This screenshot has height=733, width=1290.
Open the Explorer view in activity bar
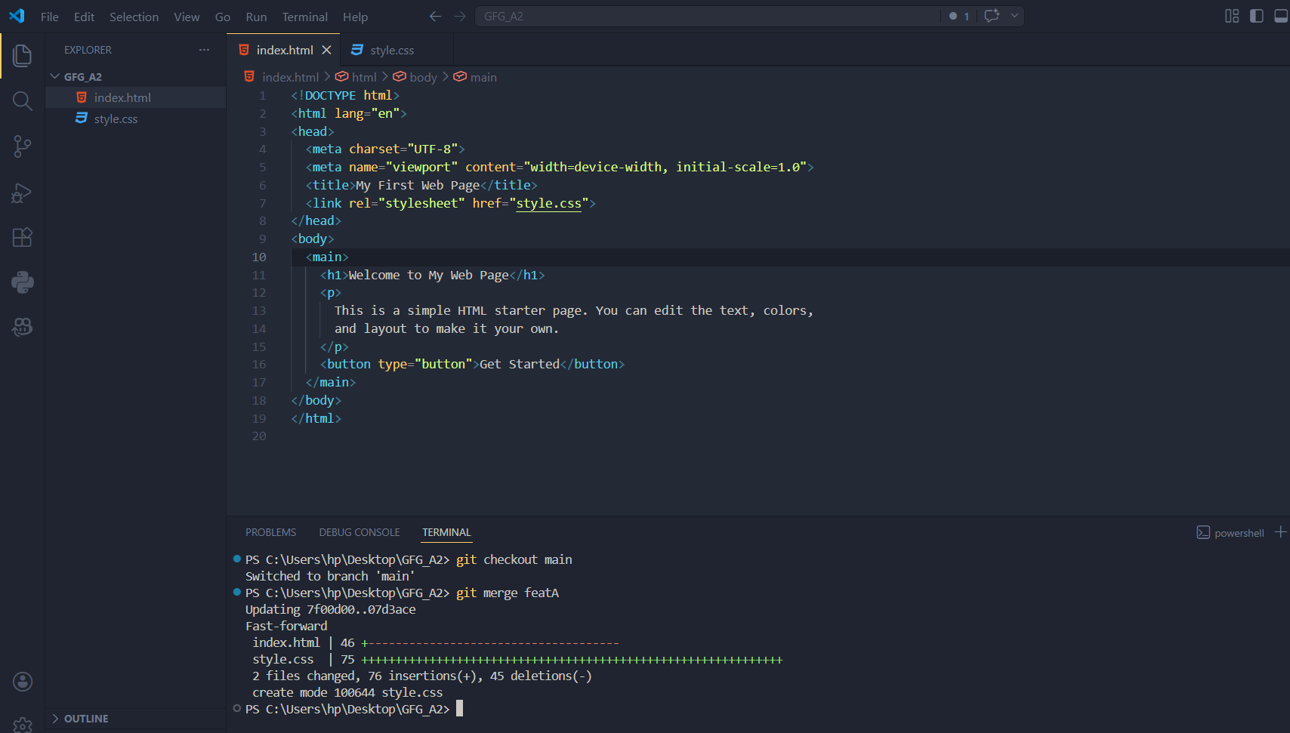[23, 55]
